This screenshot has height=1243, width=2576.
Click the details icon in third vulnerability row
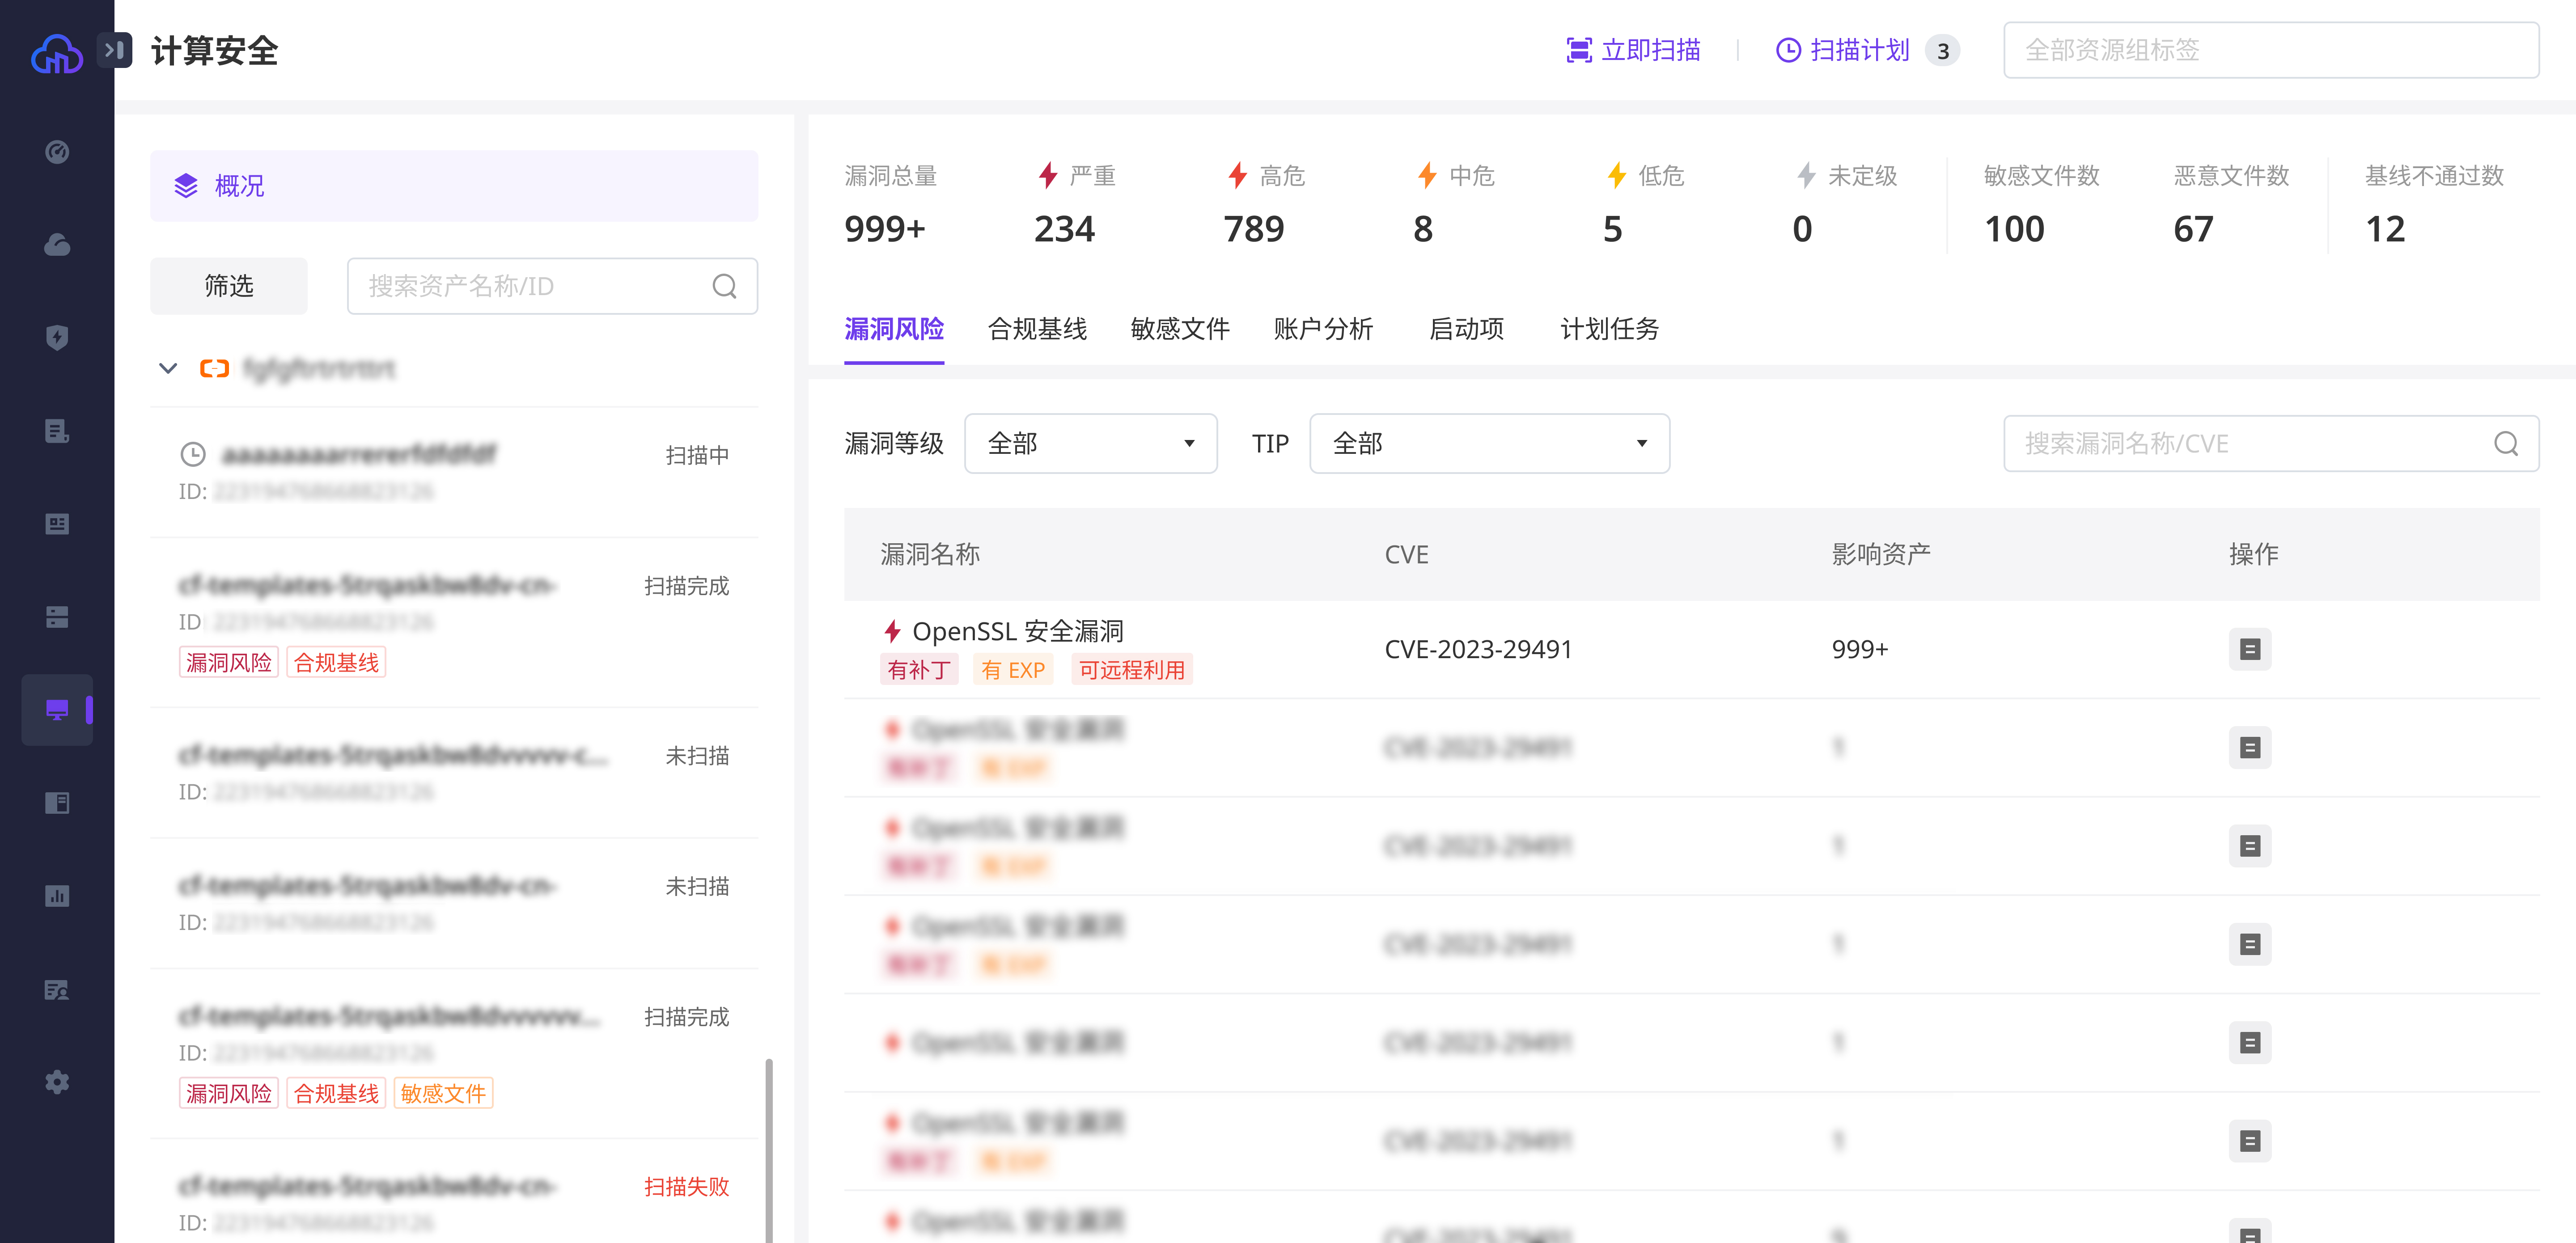click(x=2250, y=846)
